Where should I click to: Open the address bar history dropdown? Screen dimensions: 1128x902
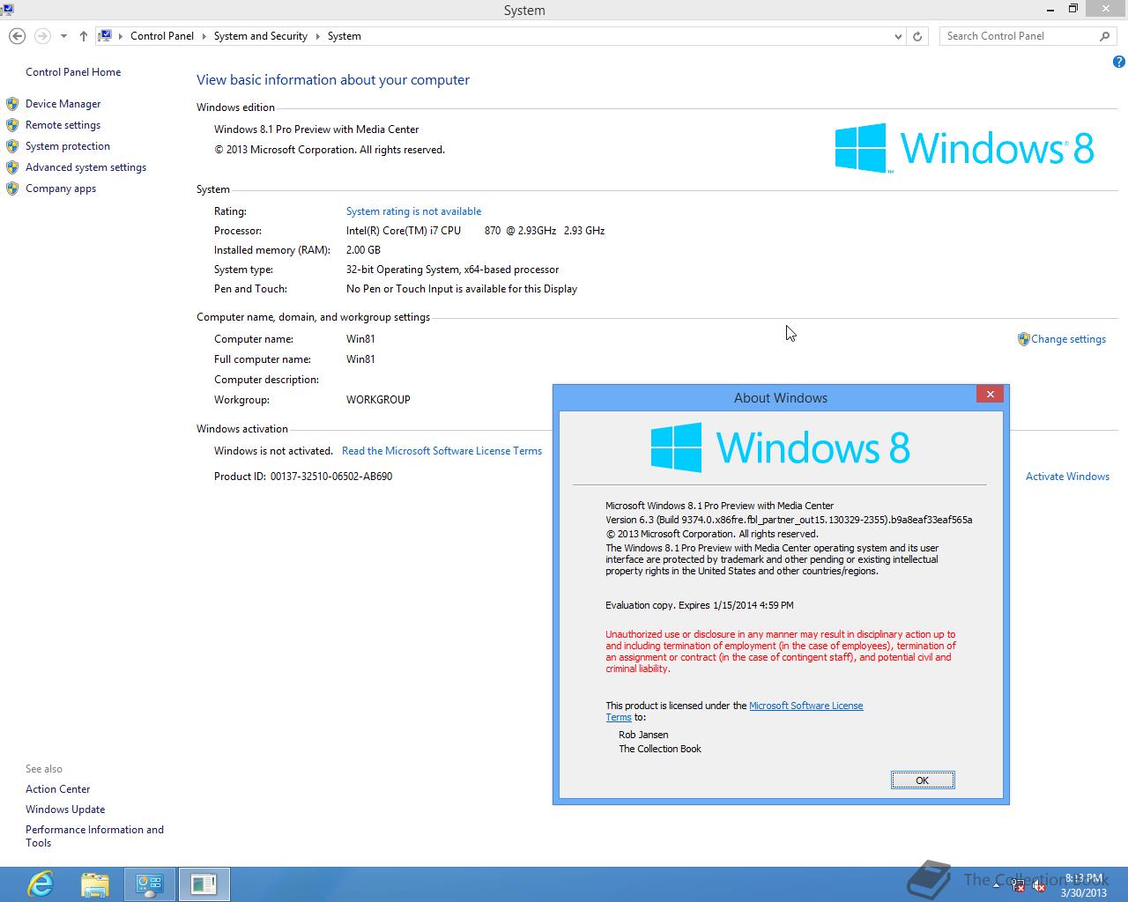[x=898, y=36]
